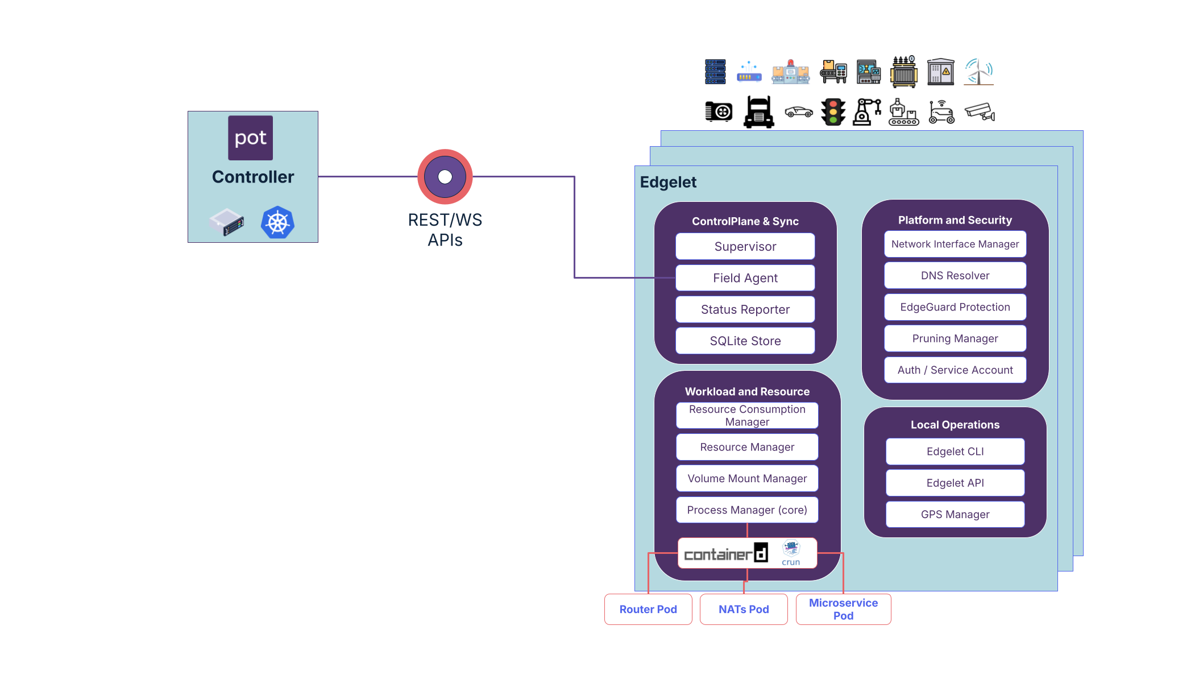Screen dimensions: 1199x675
Task: Select the hardware server icon under Controller
Action: 226,222
